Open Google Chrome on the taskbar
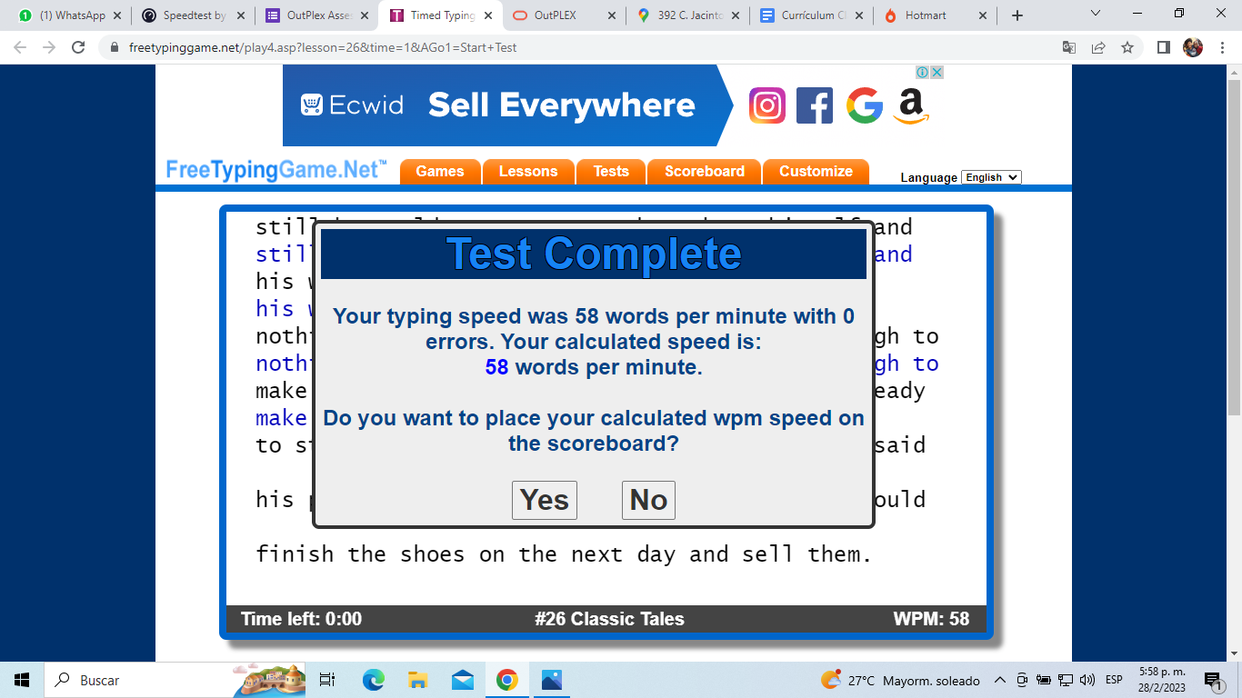1242x698 pixels. click(x=506, y=680)
